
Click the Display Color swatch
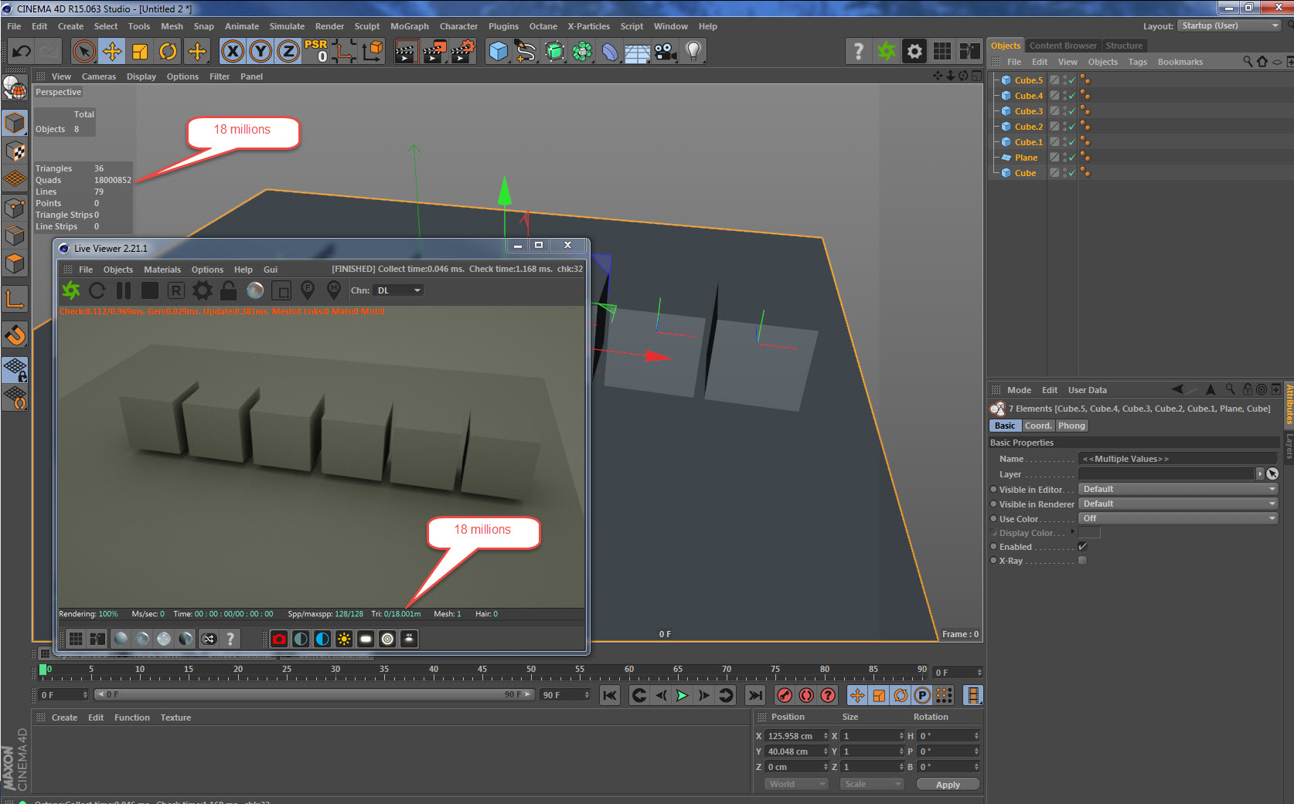click(1089, 533)
